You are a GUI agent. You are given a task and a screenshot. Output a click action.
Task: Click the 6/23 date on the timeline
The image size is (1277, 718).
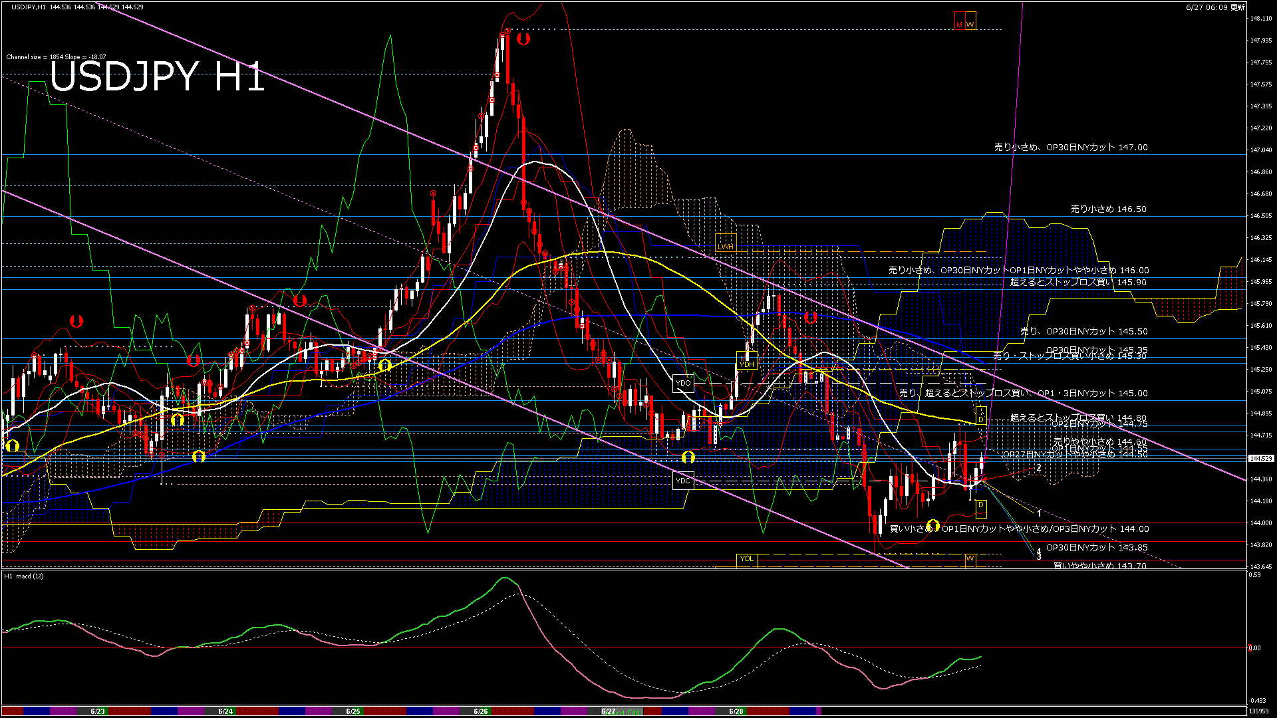click(x=98, y=711)
